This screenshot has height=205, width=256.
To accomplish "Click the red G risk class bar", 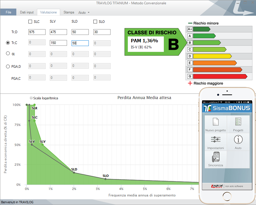I will pos(220,76).
